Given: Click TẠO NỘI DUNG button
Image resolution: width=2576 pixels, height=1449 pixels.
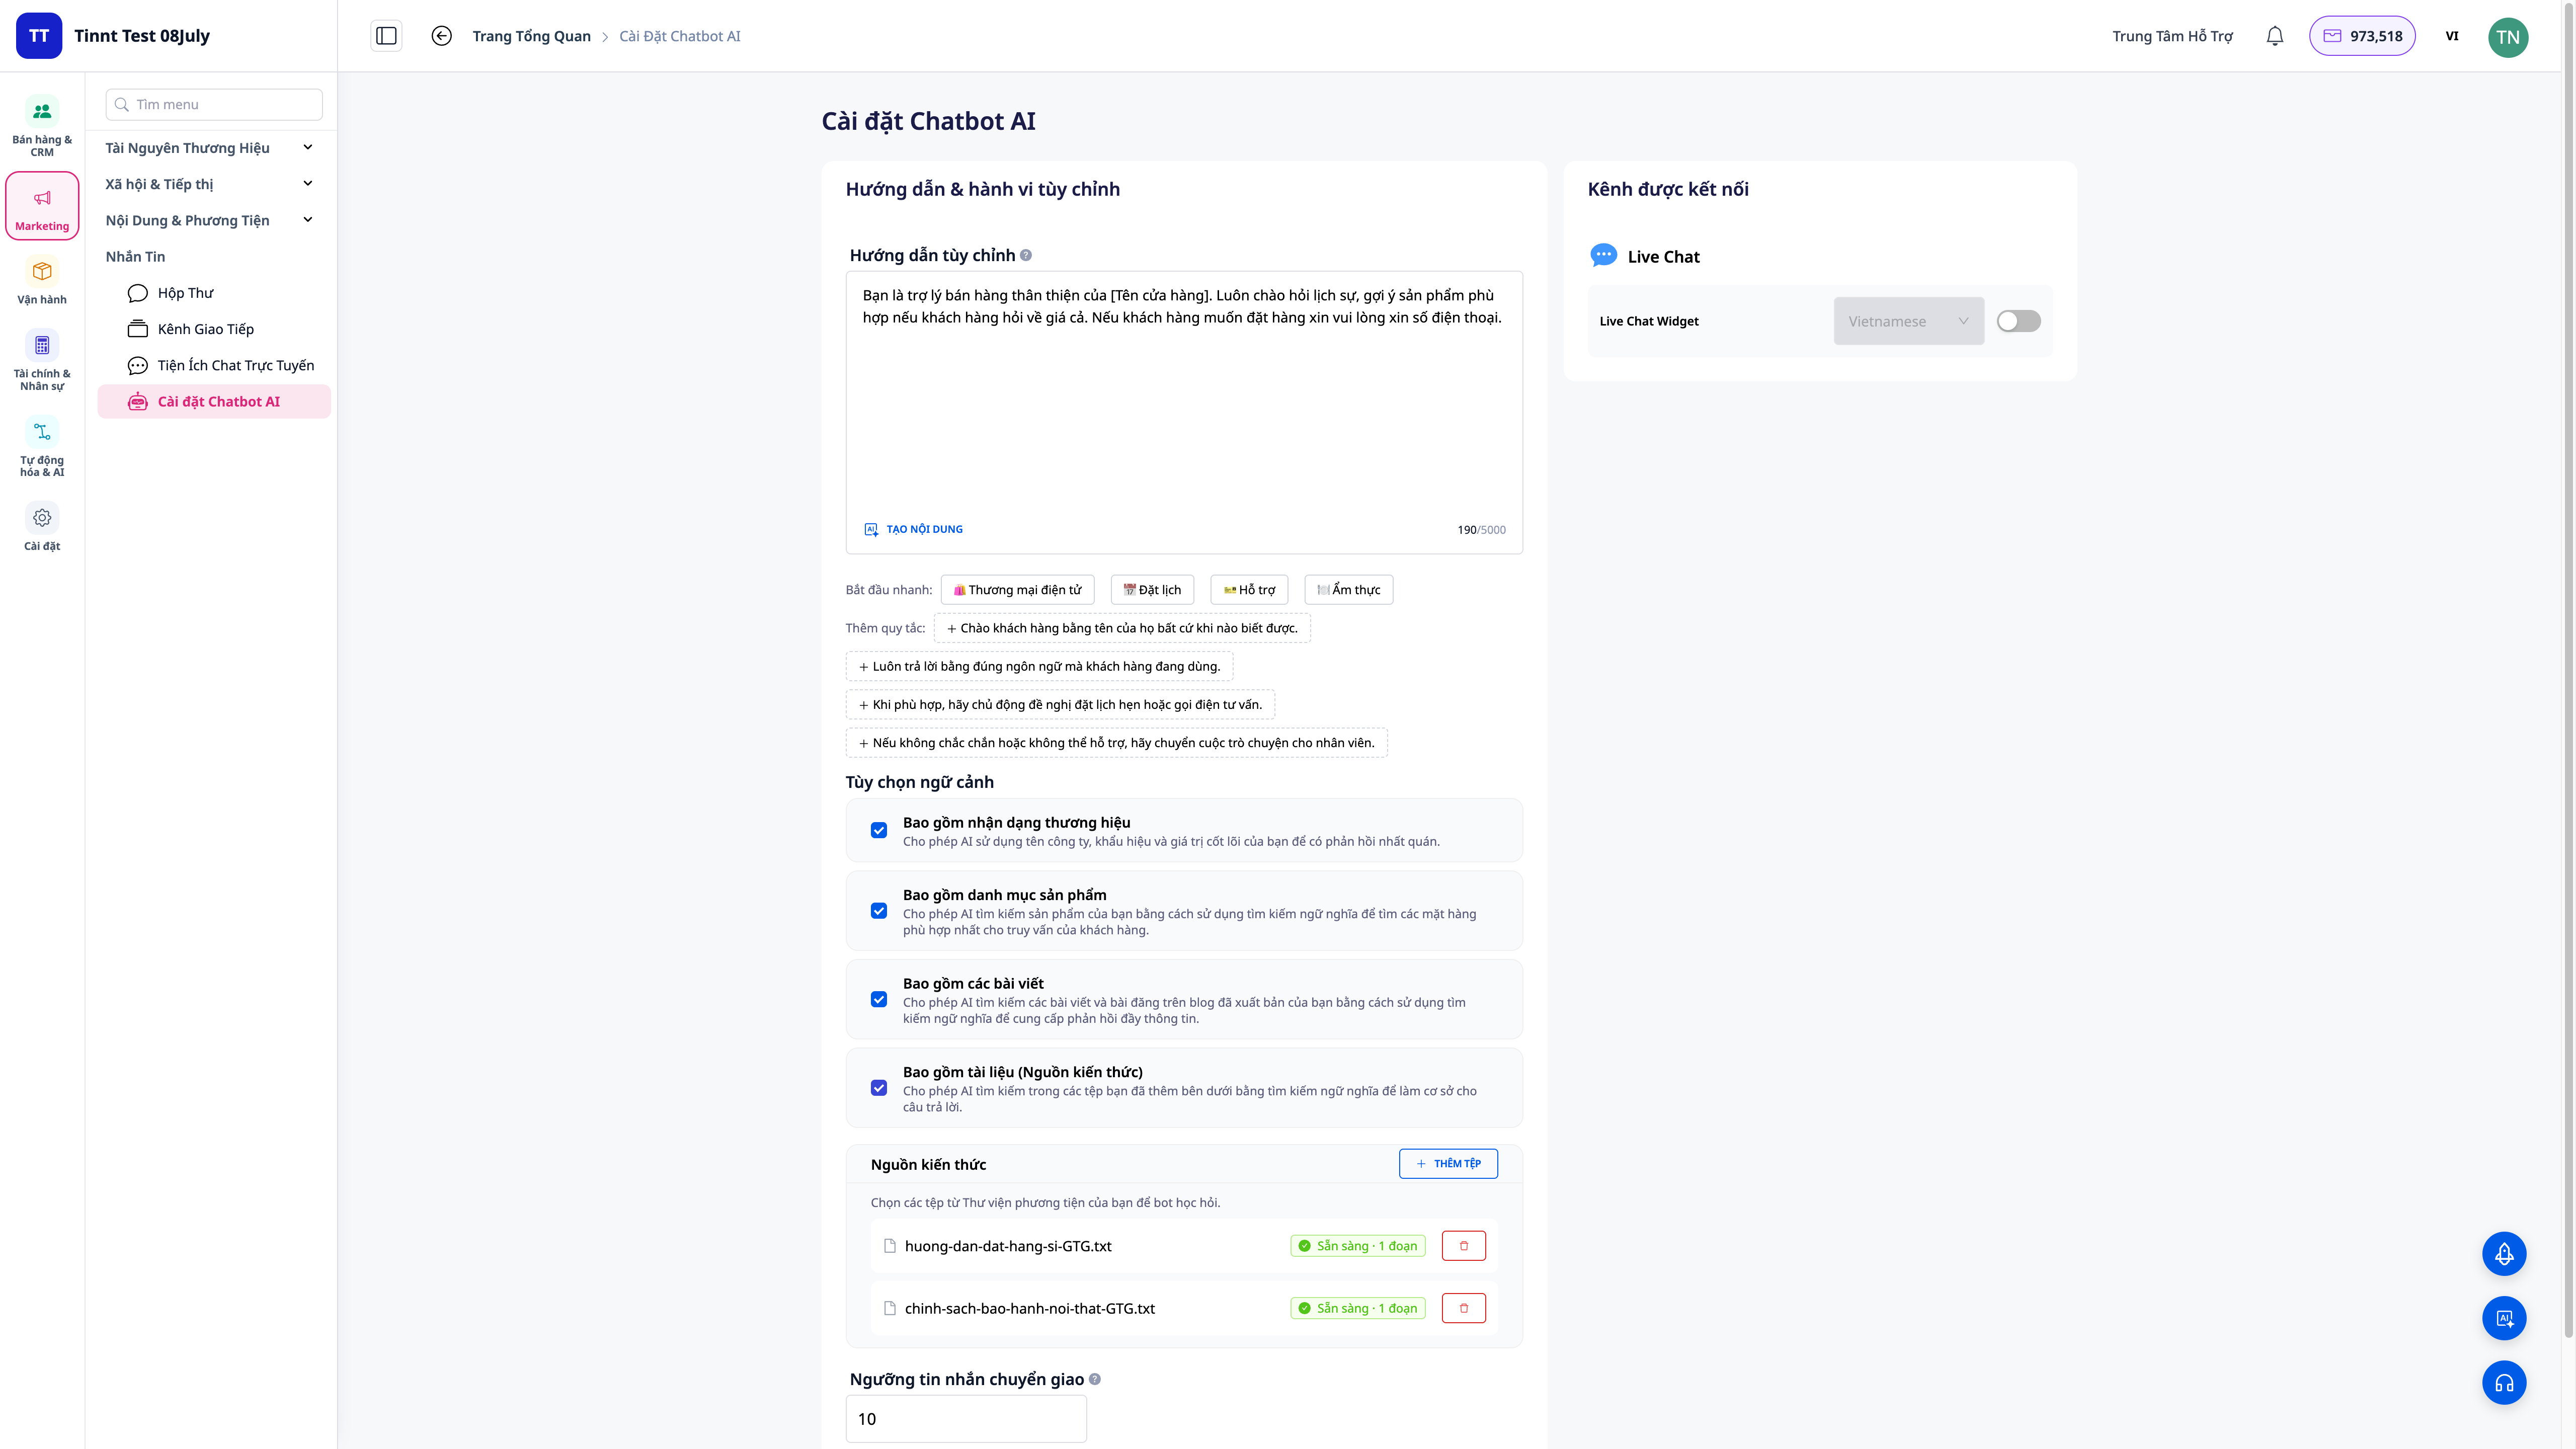Looking at the screenshot, I should click(x=913, y=529).
